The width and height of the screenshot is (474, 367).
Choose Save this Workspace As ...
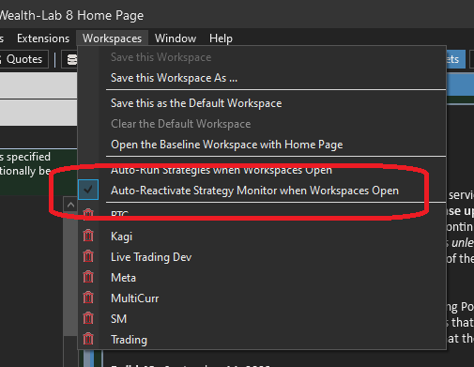tap(174, 78)
